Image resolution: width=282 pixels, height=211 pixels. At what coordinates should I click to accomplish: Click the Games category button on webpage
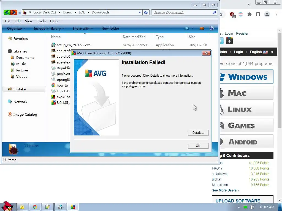point(246,125)
